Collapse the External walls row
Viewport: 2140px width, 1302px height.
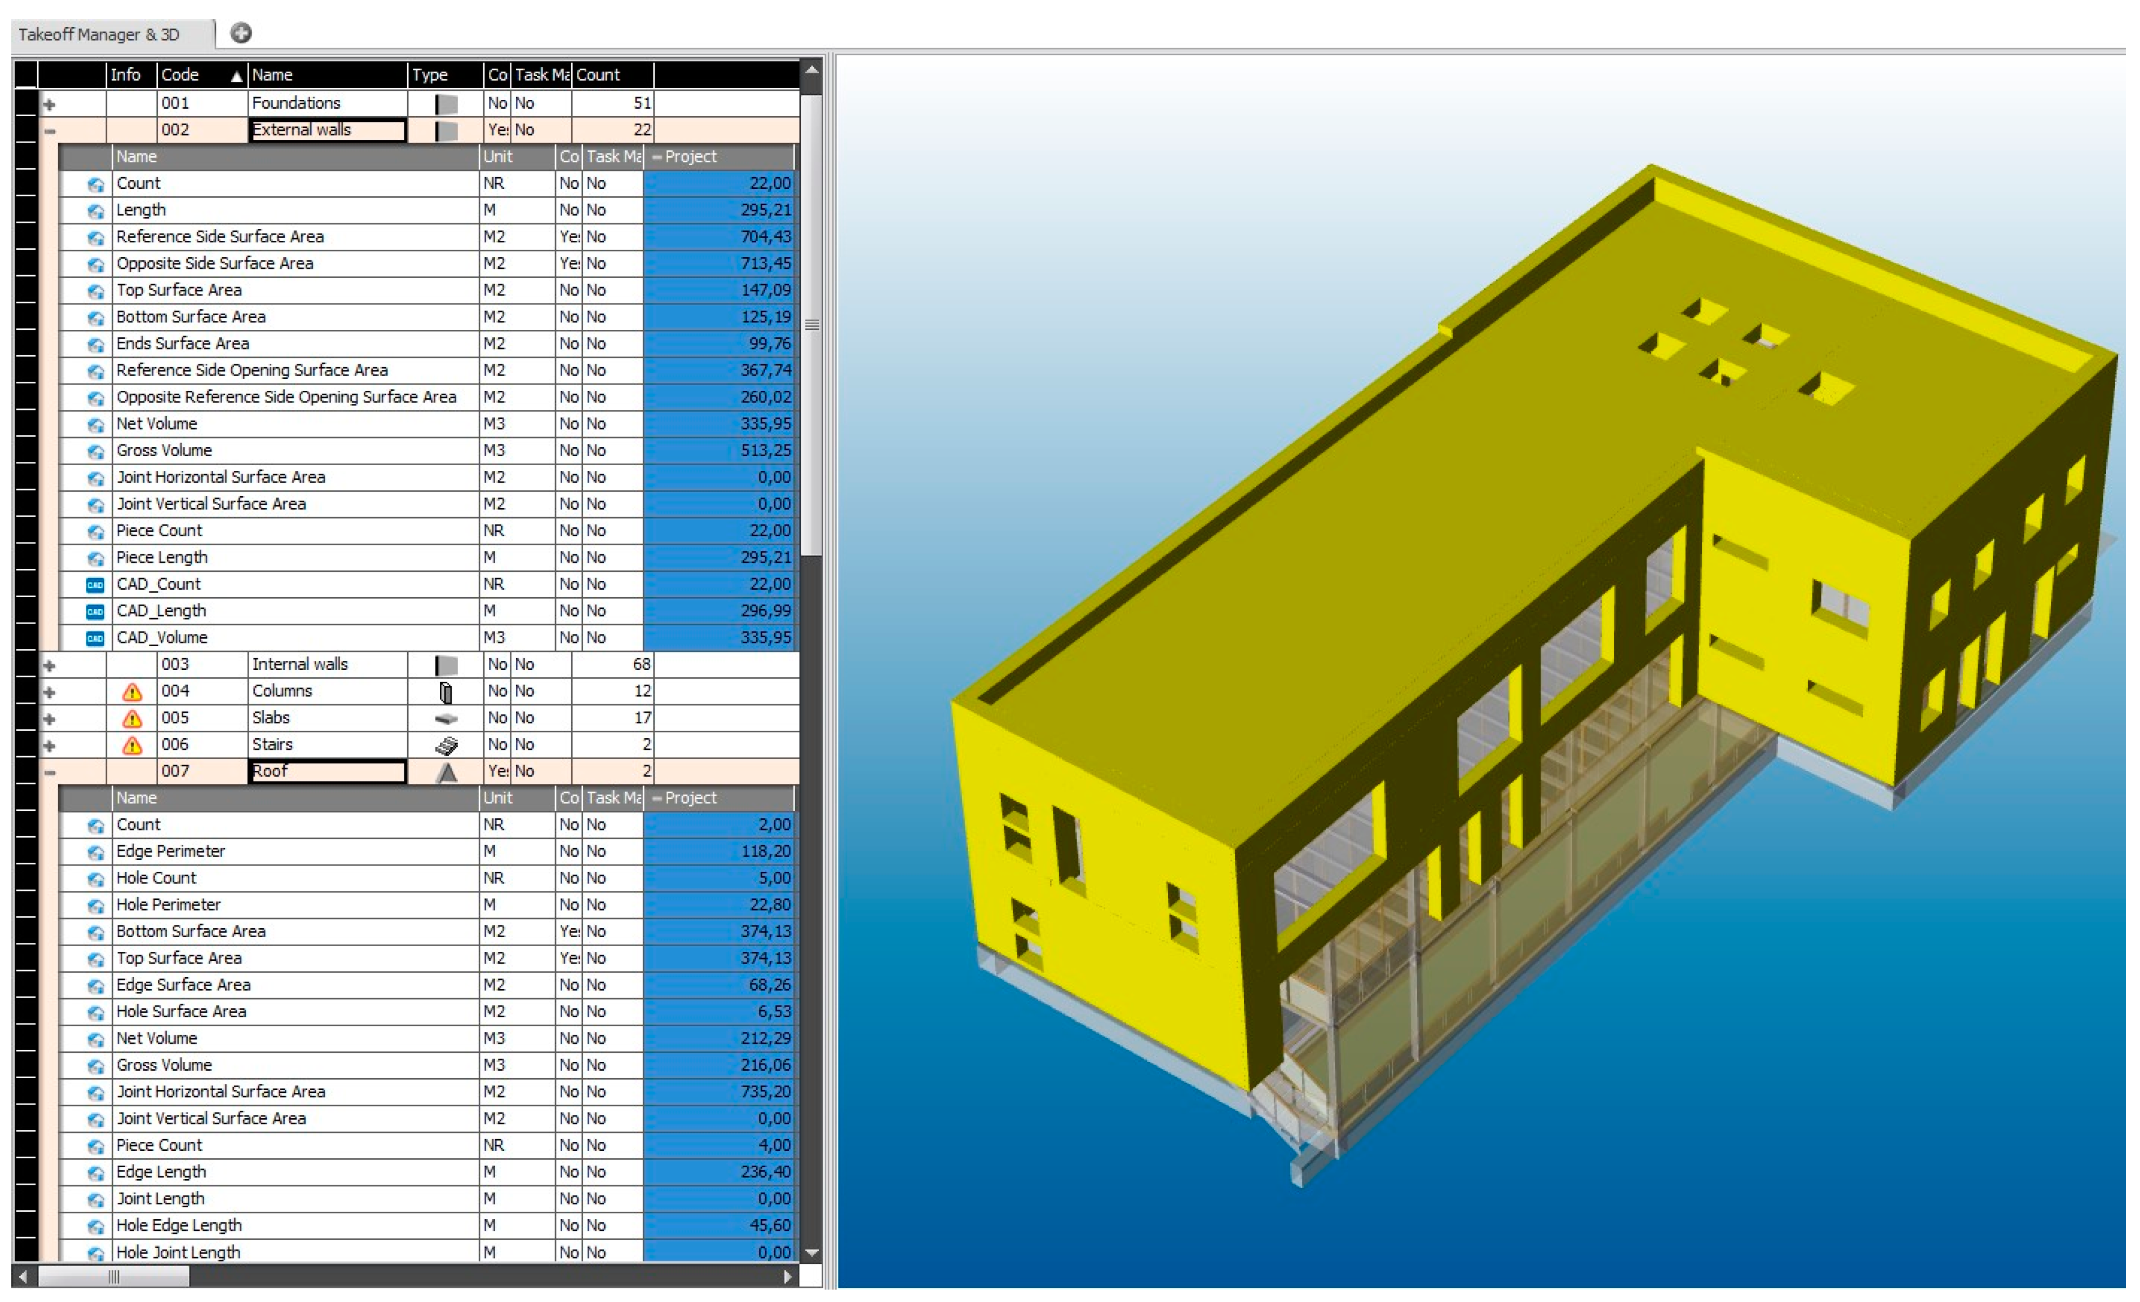[x=50, y=131]
